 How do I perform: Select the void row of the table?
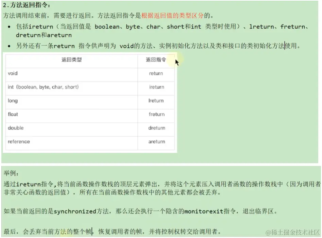pos(12,73)
